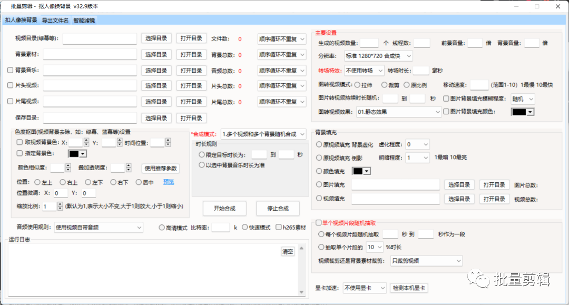569x305 pixels.
Task: Click 选择目录 for 视频目录(绿幕等)
Action: [156, 38]
